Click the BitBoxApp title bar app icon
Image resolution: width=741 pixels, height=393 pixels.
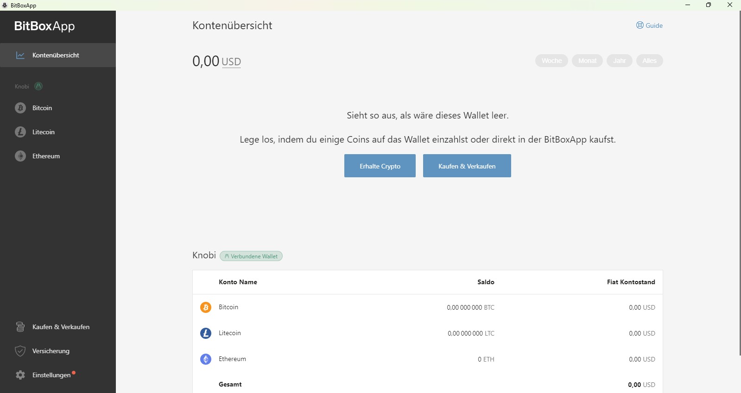(5, 5)
